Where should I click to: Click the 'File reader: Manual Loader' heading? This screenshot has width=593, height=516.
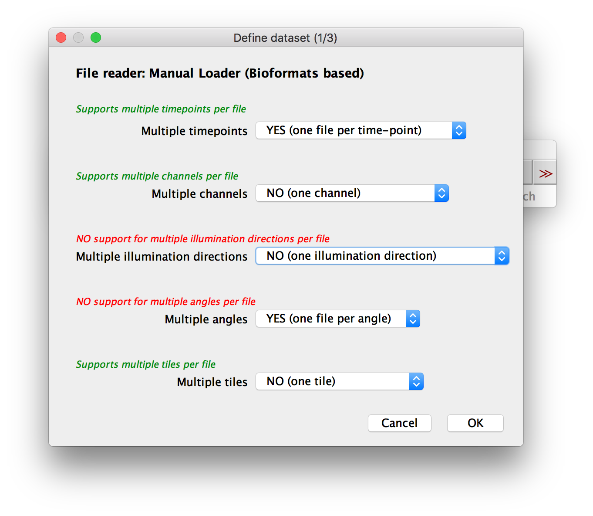pos(220,73)
